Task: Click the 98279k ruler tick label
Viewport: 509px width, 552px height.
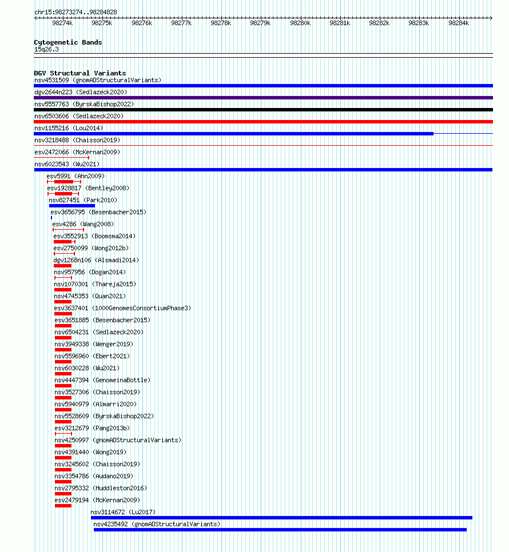Action: (260, 23)
